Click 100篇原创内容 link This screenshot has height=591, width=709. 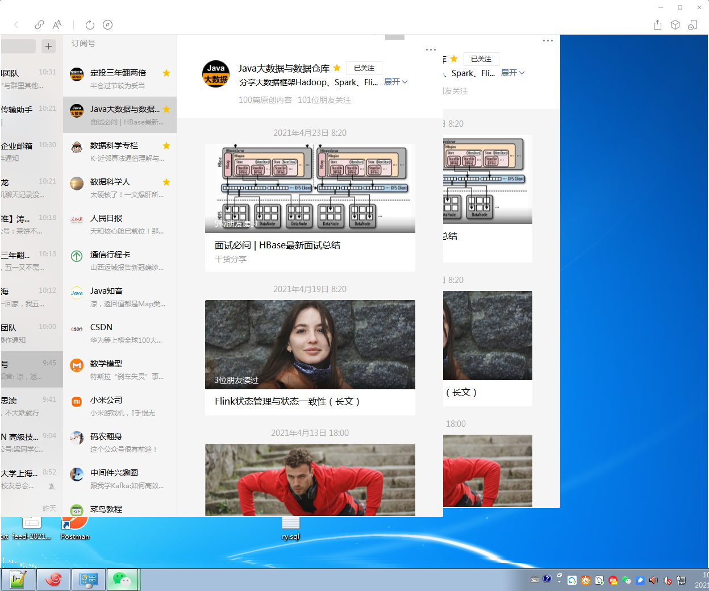click(265, 100)
